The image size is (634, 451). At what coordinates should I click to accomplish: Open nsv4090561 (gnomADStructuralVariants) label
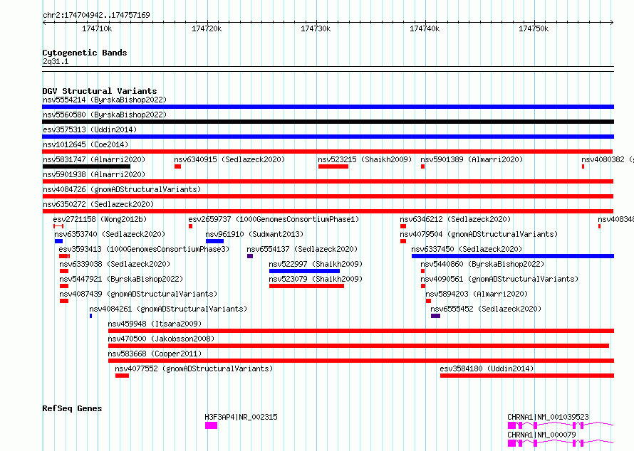(499, 279)
